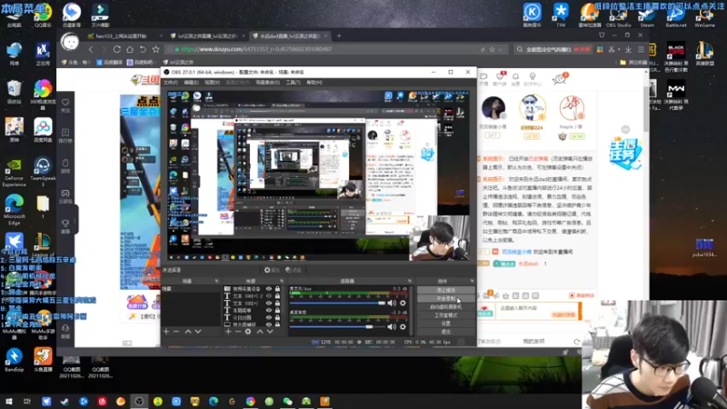The image size is (727, 409).
Task: Open browser search box dropdown
Action: (520, 49)
